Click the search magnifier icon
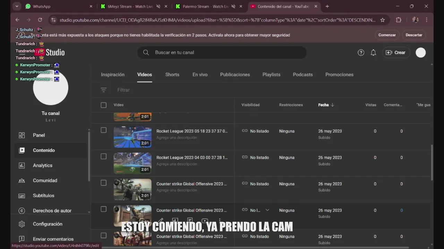The width and height of the screenshot is (444, 249). pyautogui.click(x=146, y=53)
